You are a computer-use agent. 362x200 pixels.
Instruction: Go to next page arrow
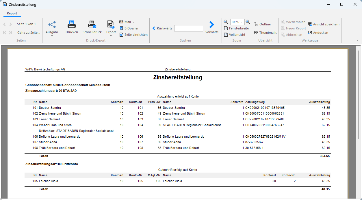click(11, 24)
